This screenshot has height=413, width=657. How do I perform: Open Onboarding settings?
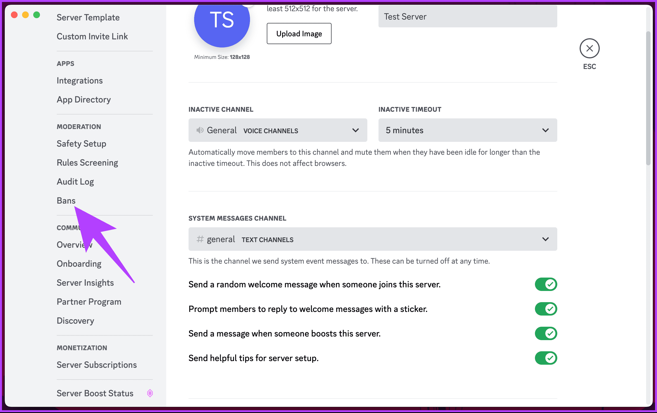pyautogui.click(x=79, y=264)
